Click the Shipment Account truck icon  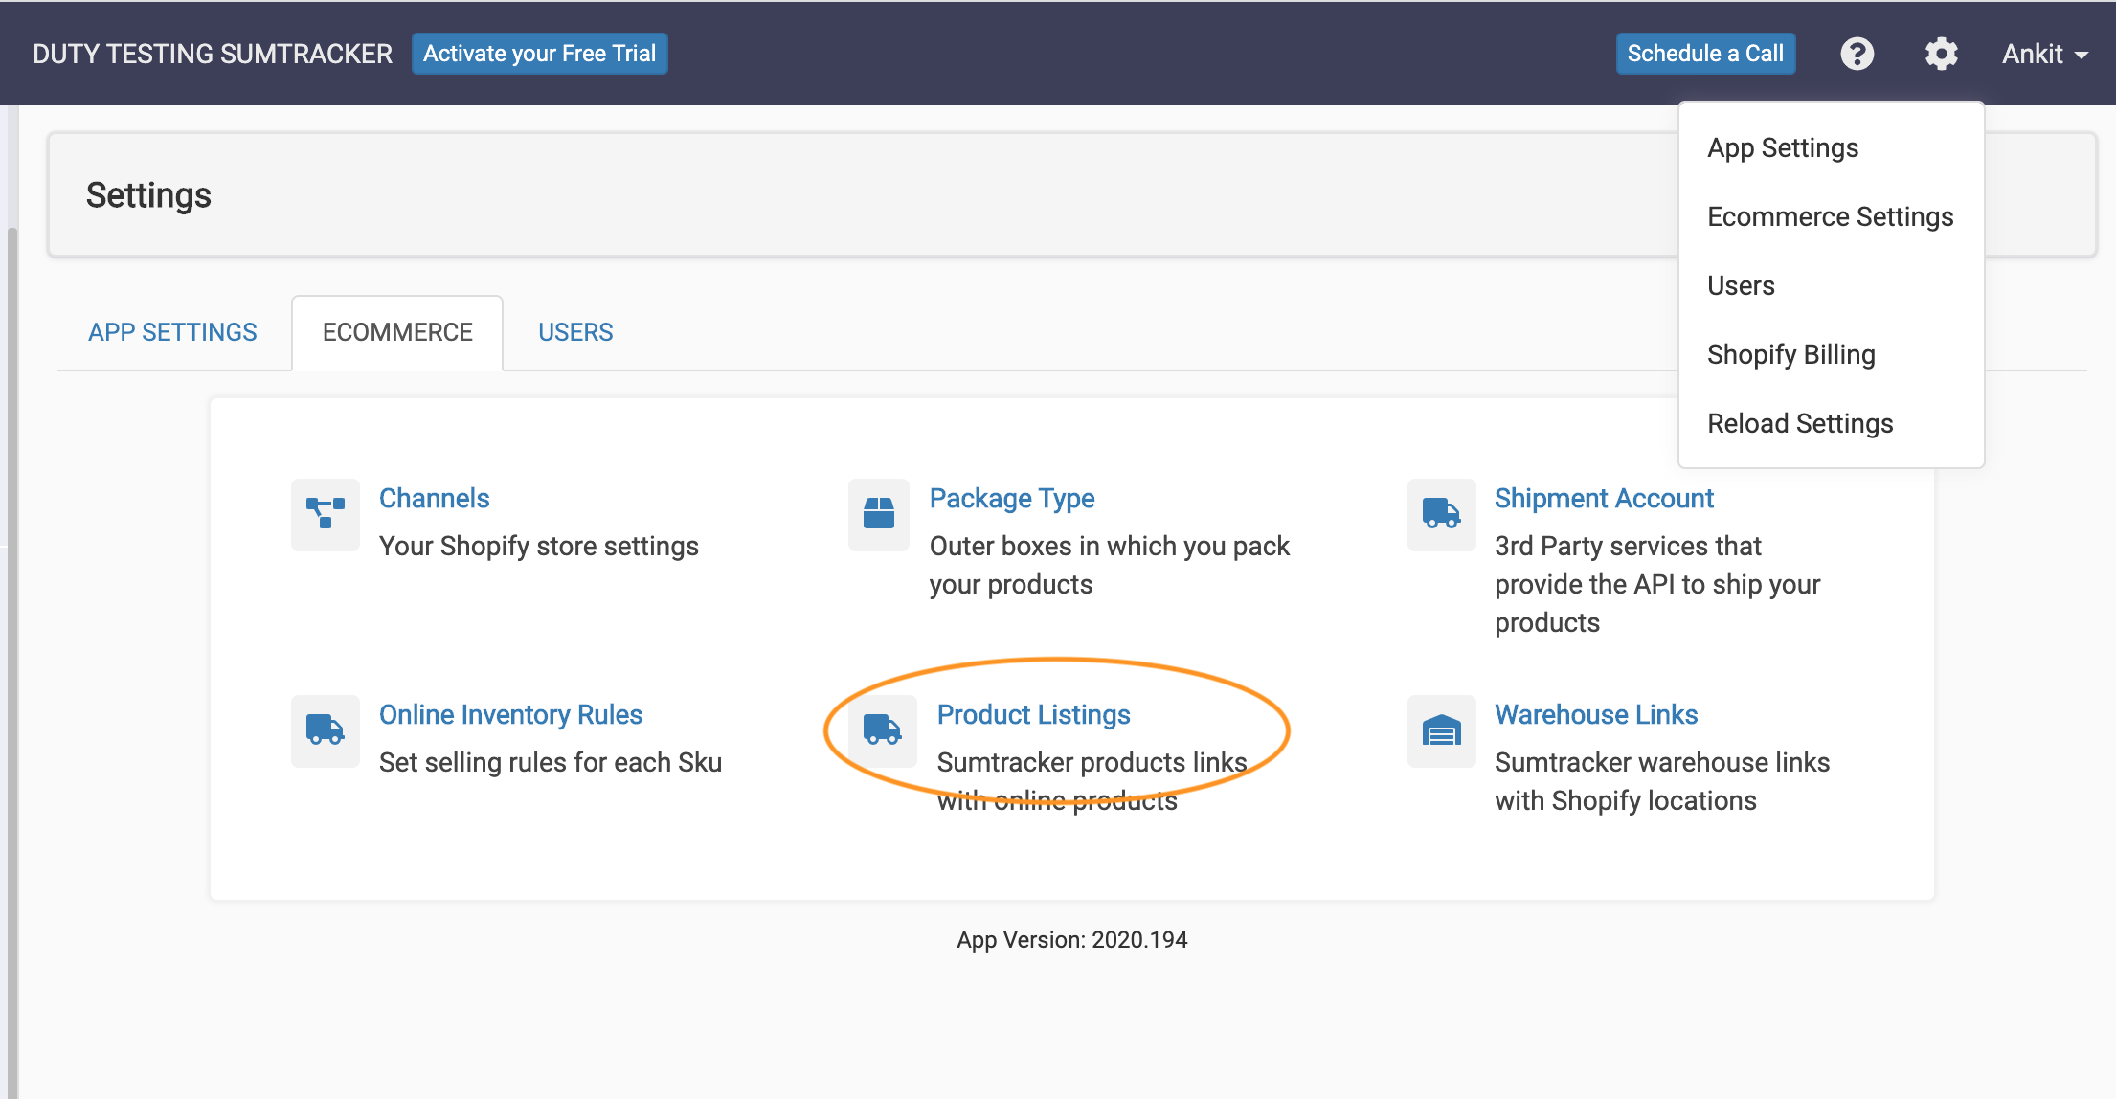[x=1441, y=514]
